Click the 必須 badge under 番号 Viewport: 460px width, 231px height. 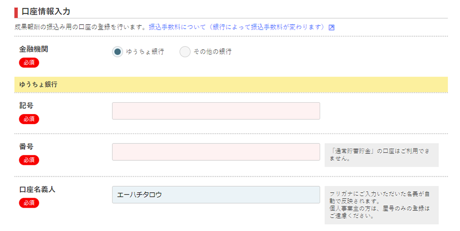point(29,160)
